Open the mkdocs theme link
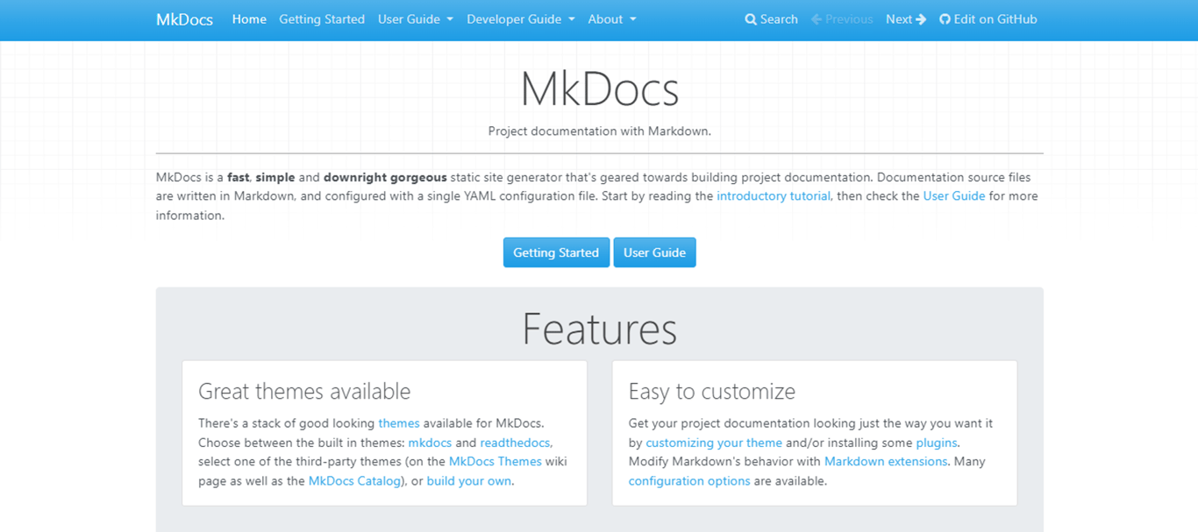The width and height of the screenshot is (1198, 532). [x=430, y=443]
